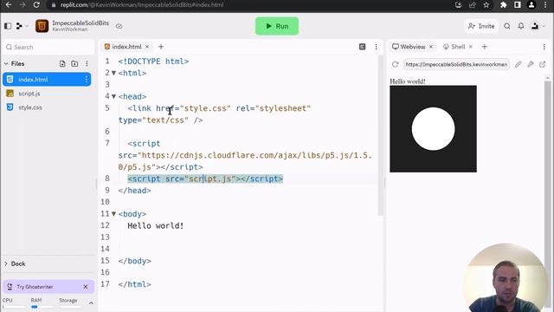Open index.html file options menu

[x=86, y=80]
